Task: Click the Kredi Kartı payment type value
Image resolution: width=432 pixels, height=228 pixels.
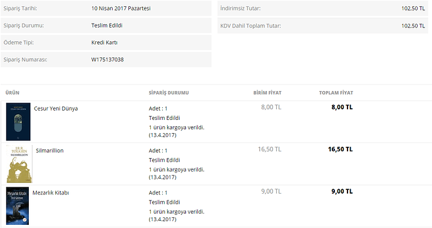Action: [x=105, y=42]
